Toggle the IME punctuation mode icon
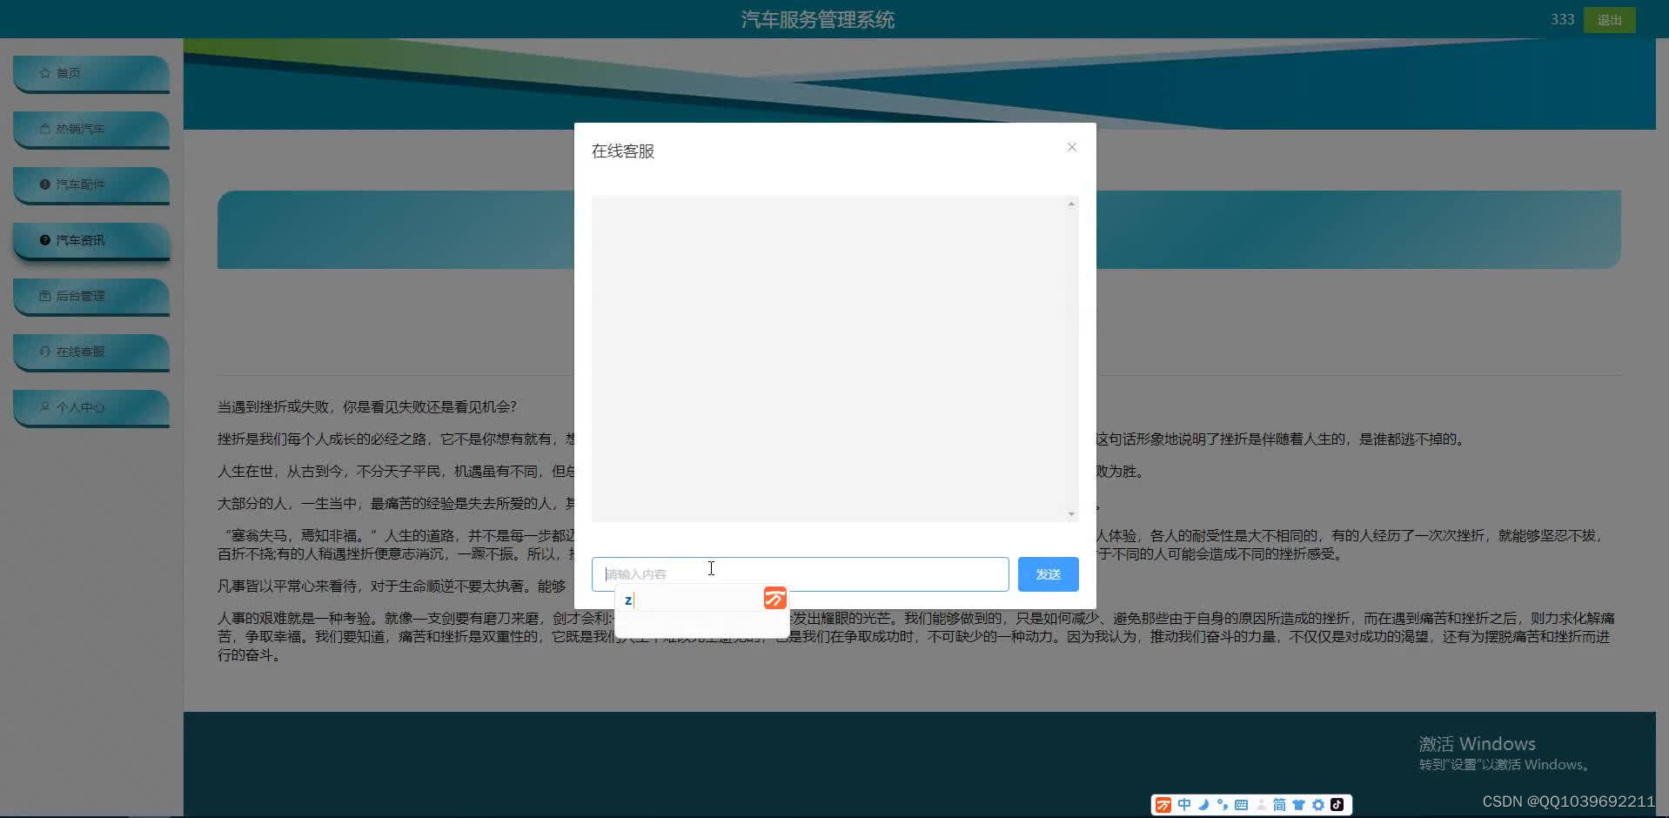Image resolution: width=1669 pixels, height=818 pixels. 1223,805
